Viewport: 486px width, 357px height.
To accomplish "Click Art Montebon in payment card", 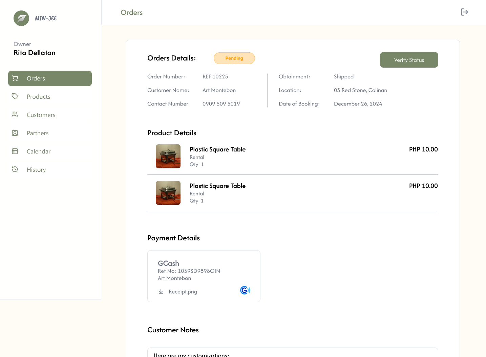I will pos(174,278).
